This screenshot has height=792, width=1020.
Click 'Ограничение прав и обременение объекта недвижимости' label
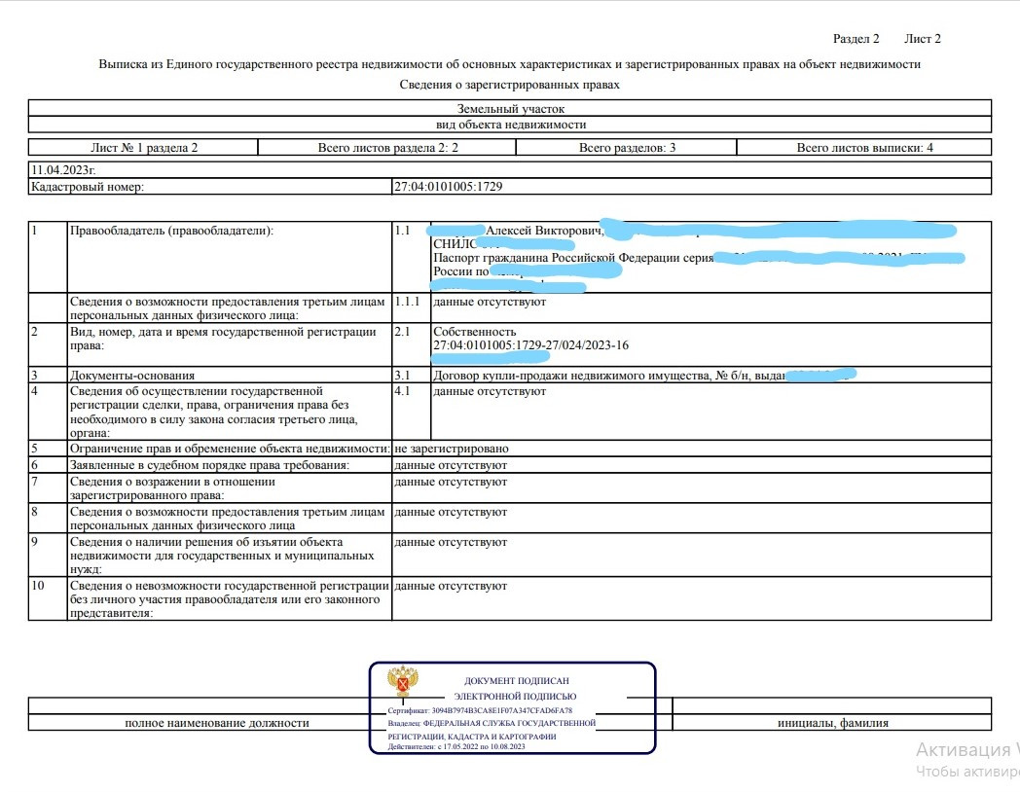(230, 449)
